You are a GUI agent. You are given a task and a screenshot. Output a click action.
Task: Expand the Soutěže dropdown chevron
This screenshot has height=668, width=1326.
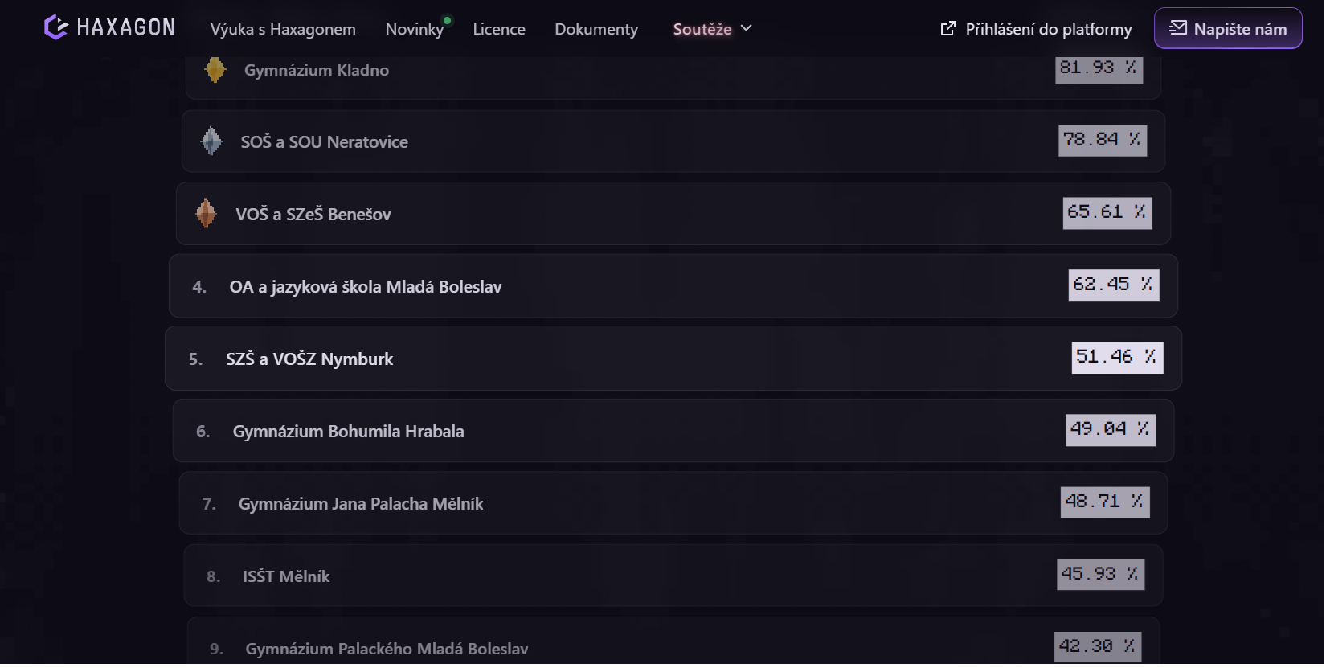(747, 28)
